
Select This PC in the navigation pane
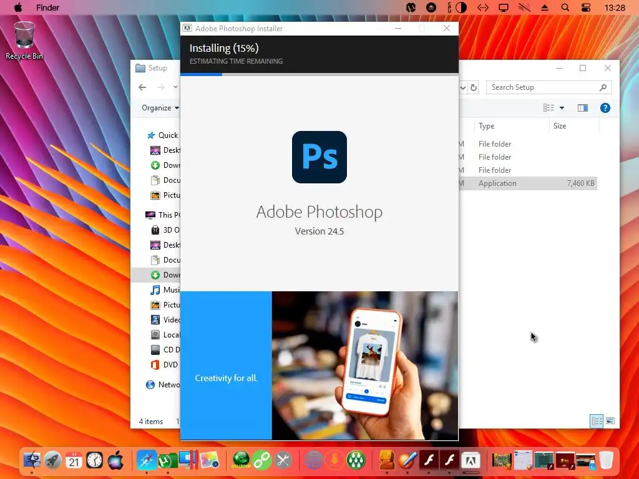click(x=163, y=215)
